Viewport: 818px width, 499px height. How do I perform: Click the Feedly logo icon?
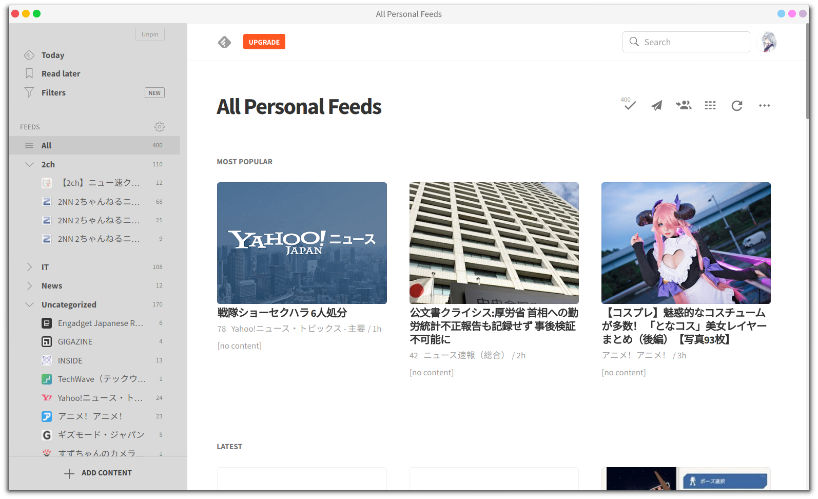point(224,42)
